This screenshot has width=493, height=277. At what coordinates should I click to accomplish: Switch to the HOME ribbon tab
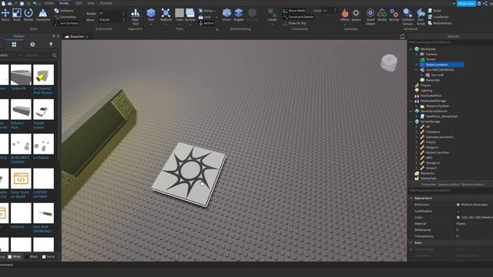point(49,3)
